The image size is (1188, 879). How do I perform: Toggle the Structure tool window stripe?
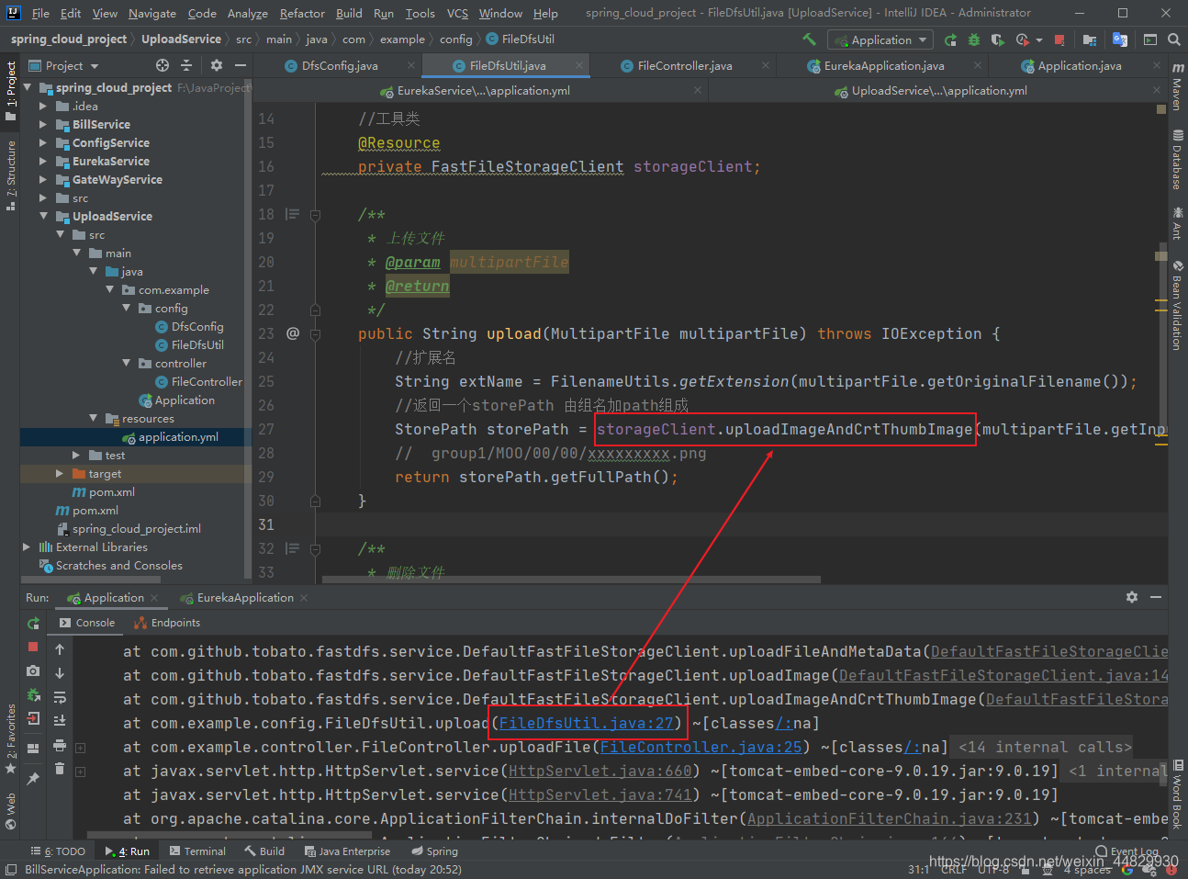tap(10, 175)
